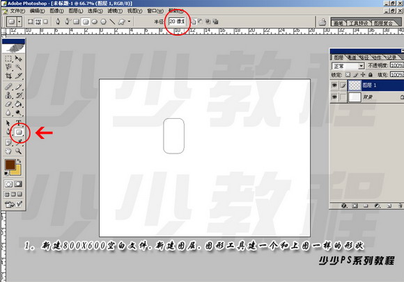Select the Blur tool
Viewport: 404px width, 282px height.
click(8, 113)
